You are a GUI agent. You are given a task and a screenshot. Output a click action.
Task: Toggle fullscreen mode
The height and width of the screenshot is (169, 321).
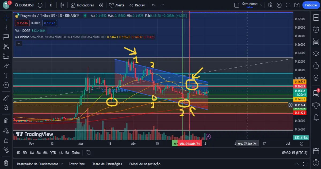pyautogui.click(x=288, y=5)
